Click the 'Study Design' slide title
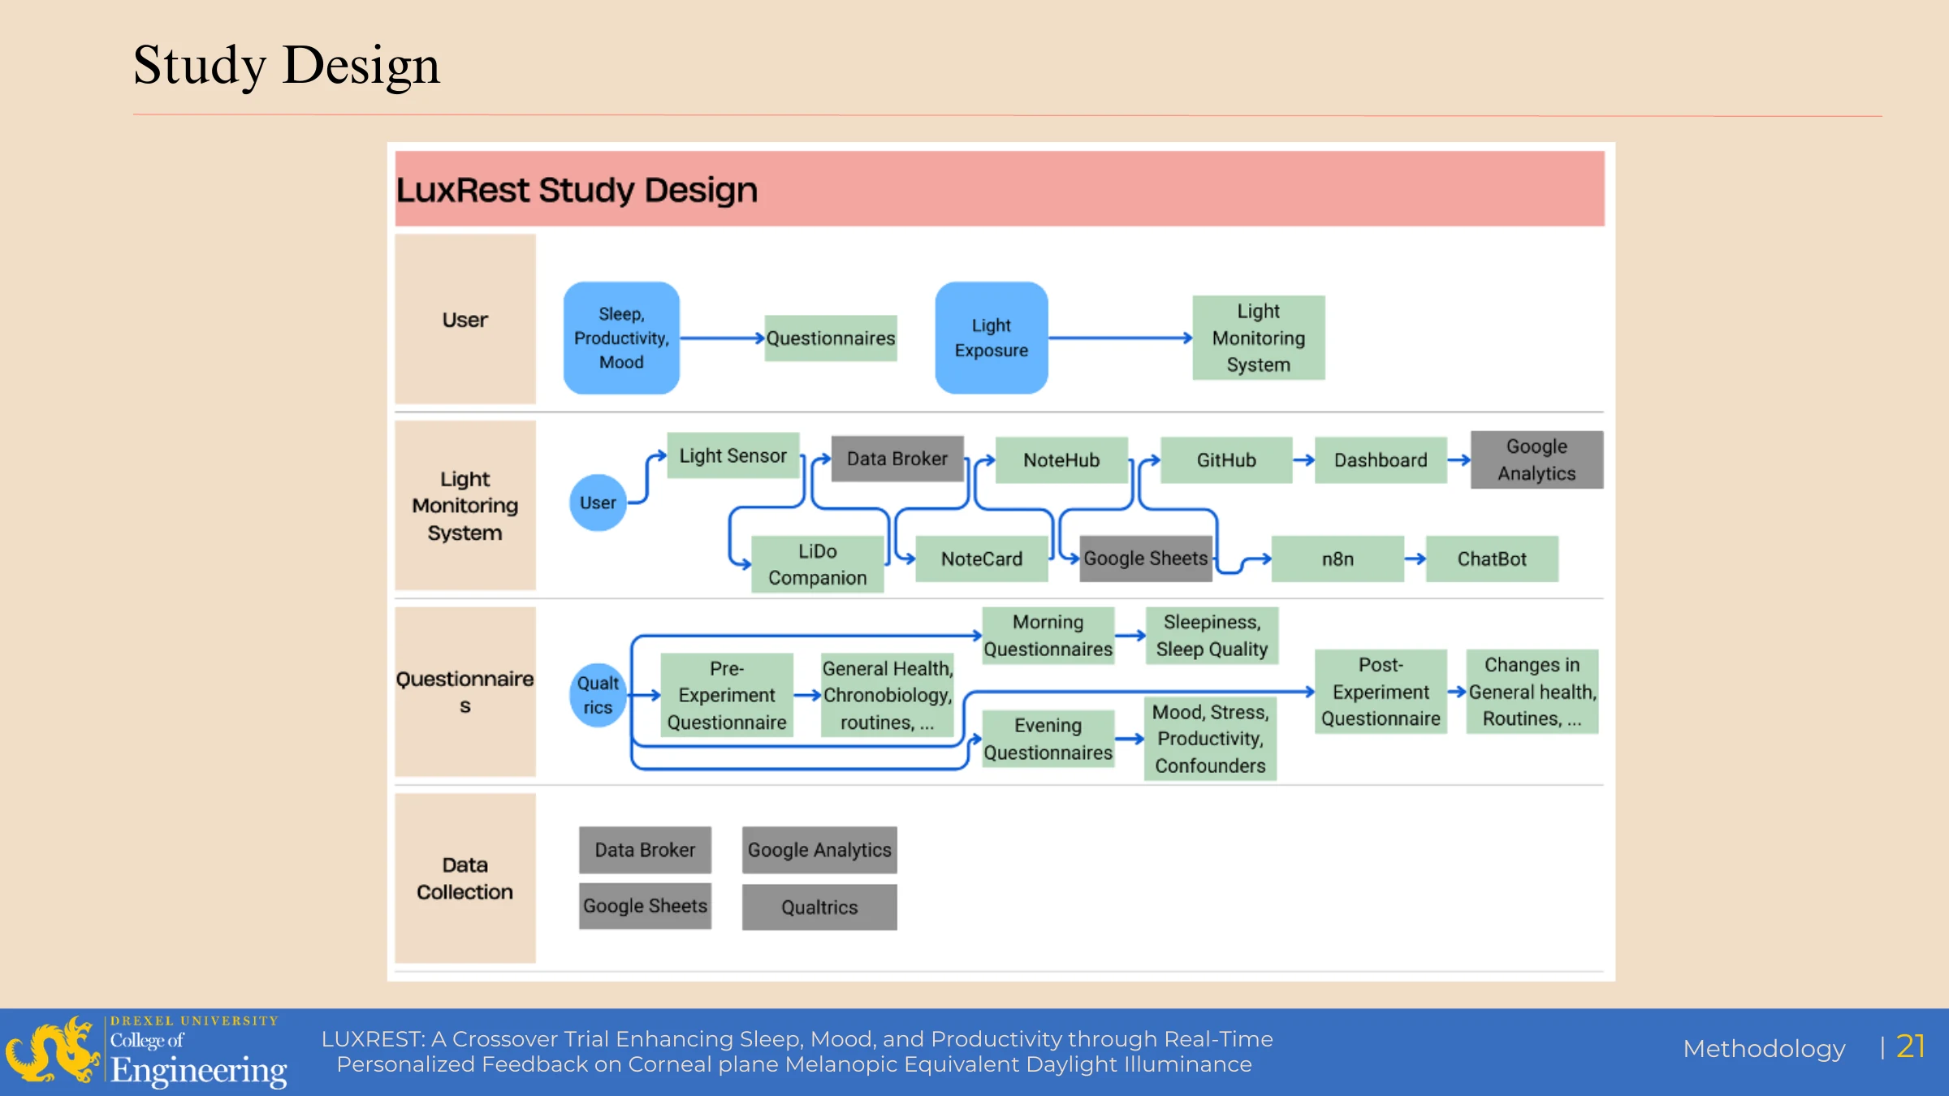This screenshot has height=1096, width=1949. 287,65
